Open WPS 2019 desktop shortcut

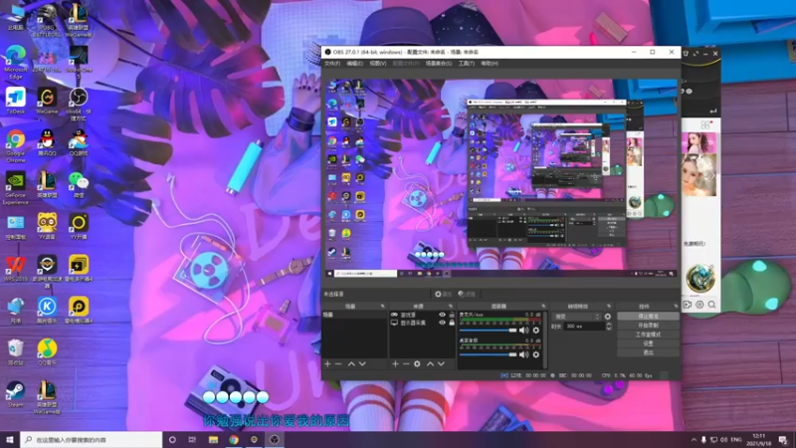point(16,268)
